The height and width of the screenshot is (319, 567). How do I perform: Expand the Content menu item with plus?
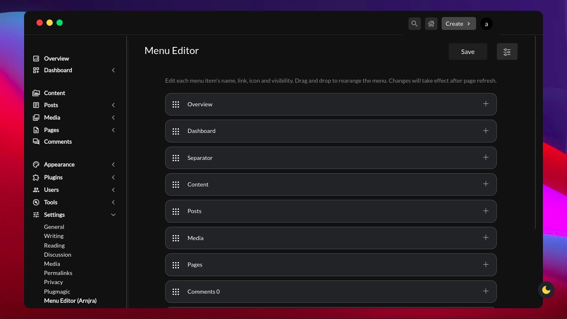coord(486,184)
